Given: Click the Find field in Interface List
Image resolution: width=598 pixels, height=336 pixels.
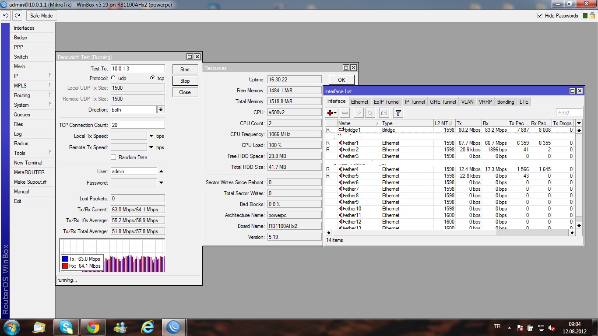Looking at the screenshot, I should [569, 112].
